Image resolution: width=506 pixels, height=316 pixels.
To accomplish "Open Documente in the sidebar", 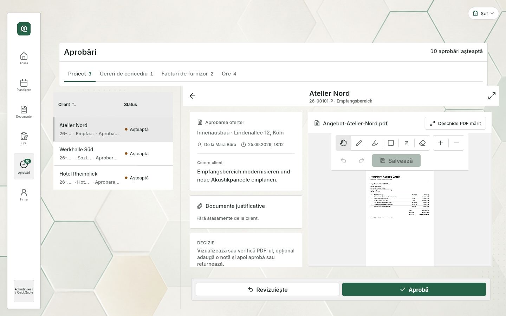I will [x=24, y=112].
